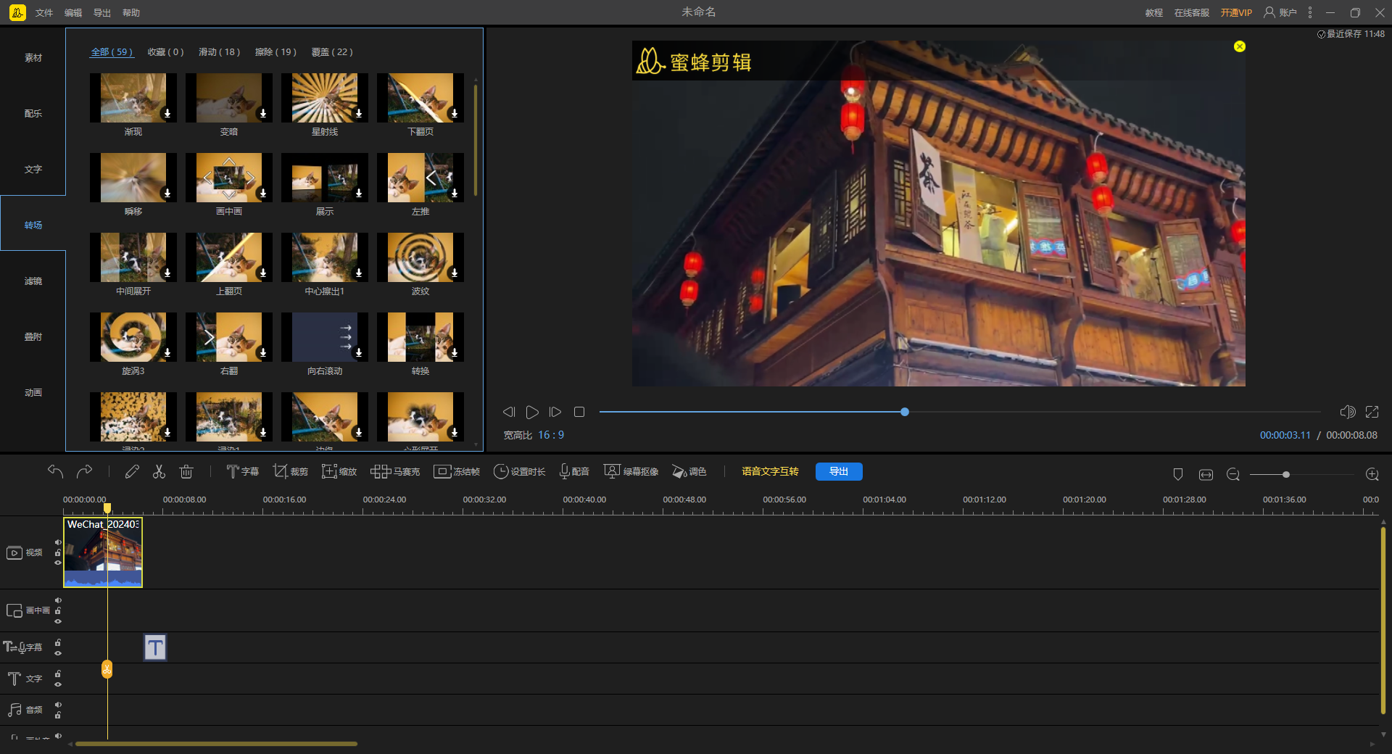Screen dimensions: 1392x754
Task: Open the 文件 menu
Action: coord(44,13)
